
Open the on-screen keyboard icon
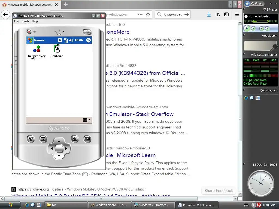pos(85,120)
